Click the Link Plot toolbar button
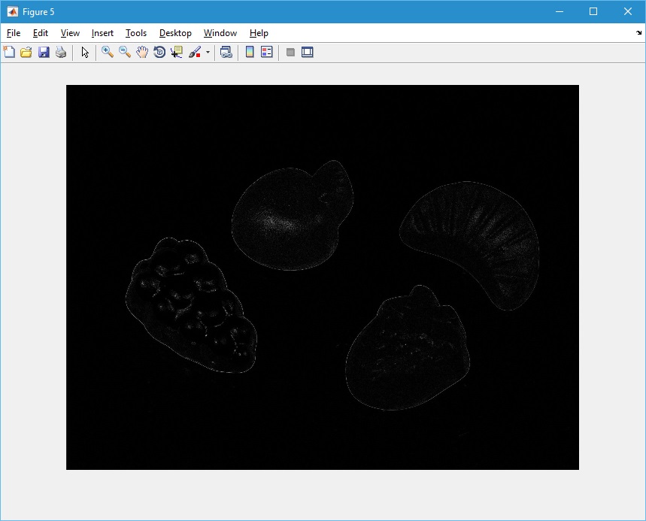This screenshot has height=521, width=646. [226, 52]
